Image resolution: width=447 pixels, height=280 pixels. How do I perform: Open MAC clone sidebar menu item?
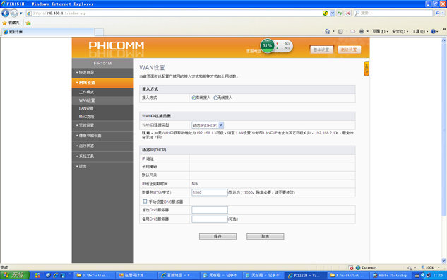pos(86,117)
